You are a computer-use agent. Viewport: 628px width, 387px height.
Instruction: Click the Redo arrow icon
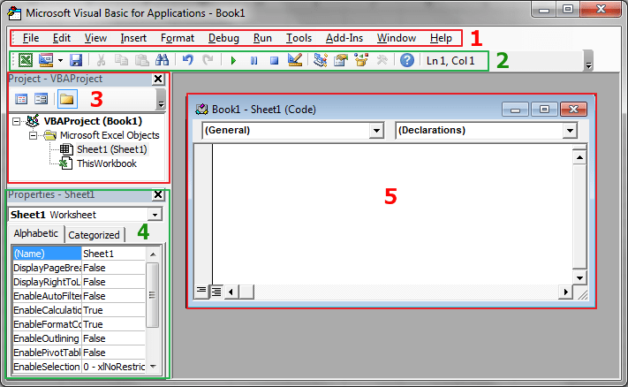coord(208,60)
